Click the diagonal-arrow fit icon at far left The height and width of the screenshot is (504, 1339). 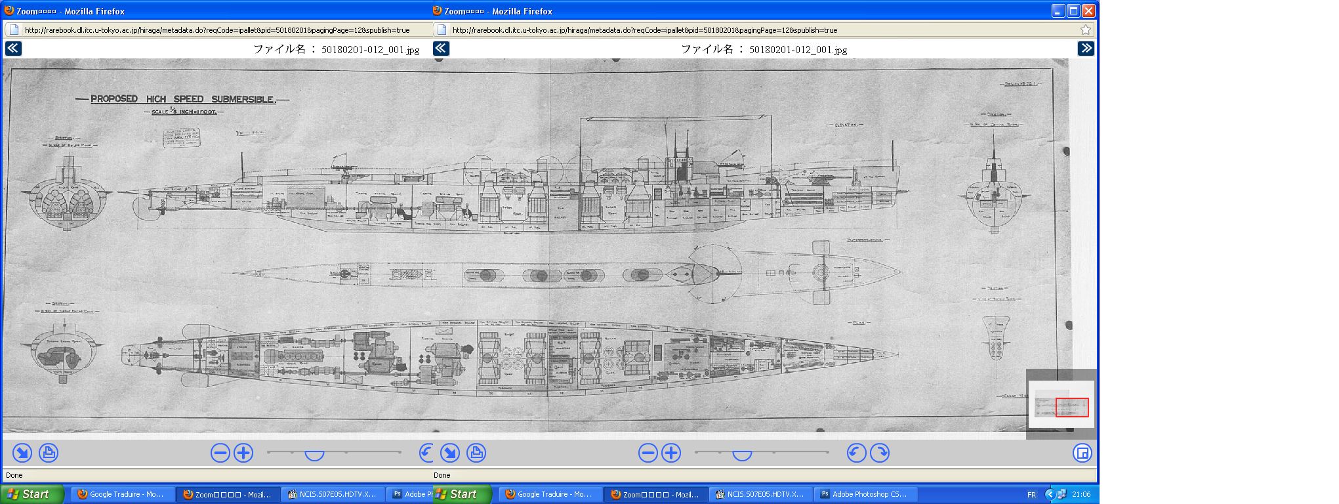click(22, 453)
